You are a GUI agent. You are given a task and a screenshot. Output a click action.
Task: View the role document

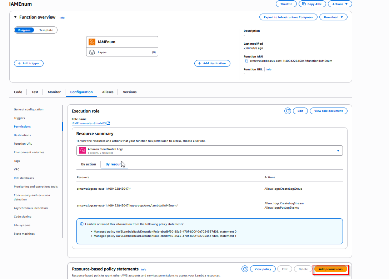pos(329,111)
